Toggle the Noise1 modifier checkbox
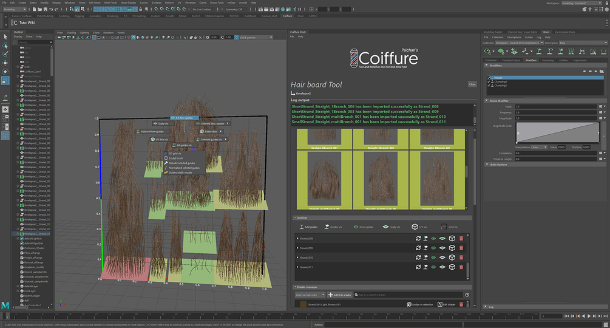610x328 pixels. (489, 78)
